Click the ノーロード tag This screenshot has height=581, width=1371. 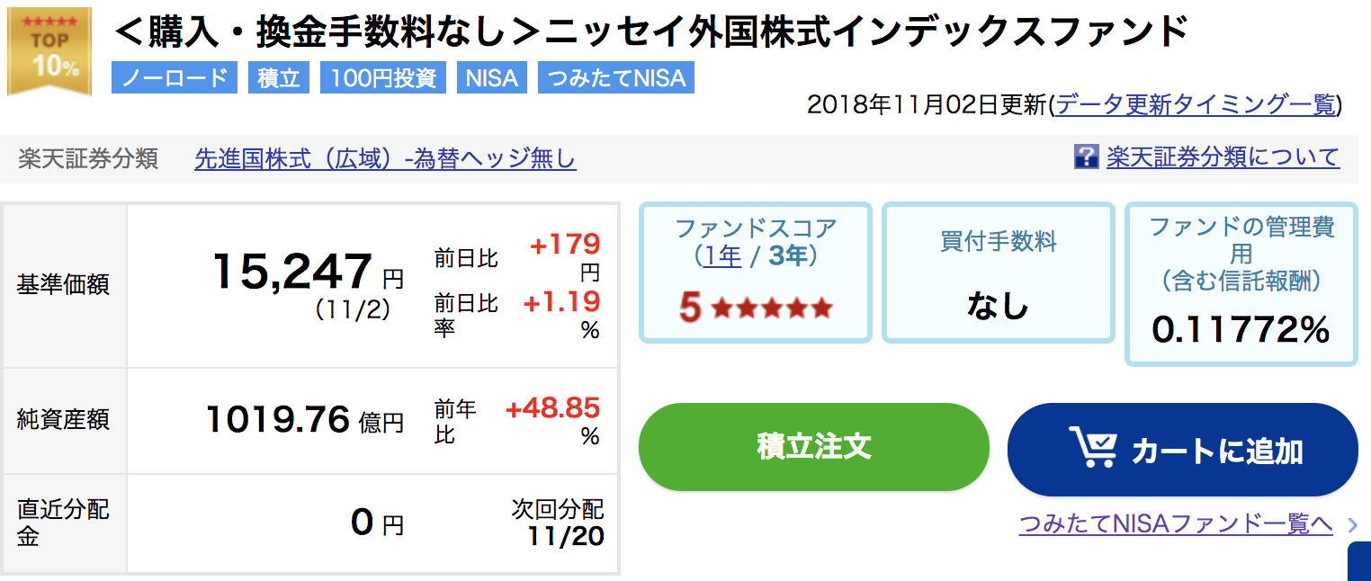point(175,77)
